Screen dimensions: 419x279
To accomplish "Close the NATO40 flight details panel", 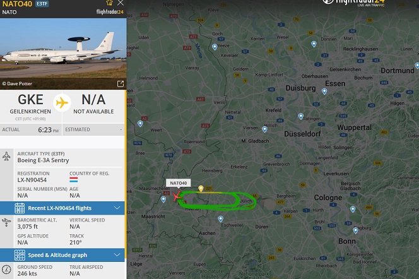I will click(x=121, y=3).
